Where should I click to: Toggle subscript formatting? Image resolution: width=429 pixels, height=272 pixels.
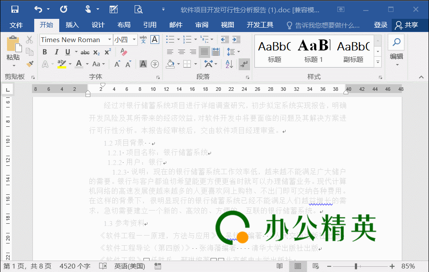tap(97, 52)
